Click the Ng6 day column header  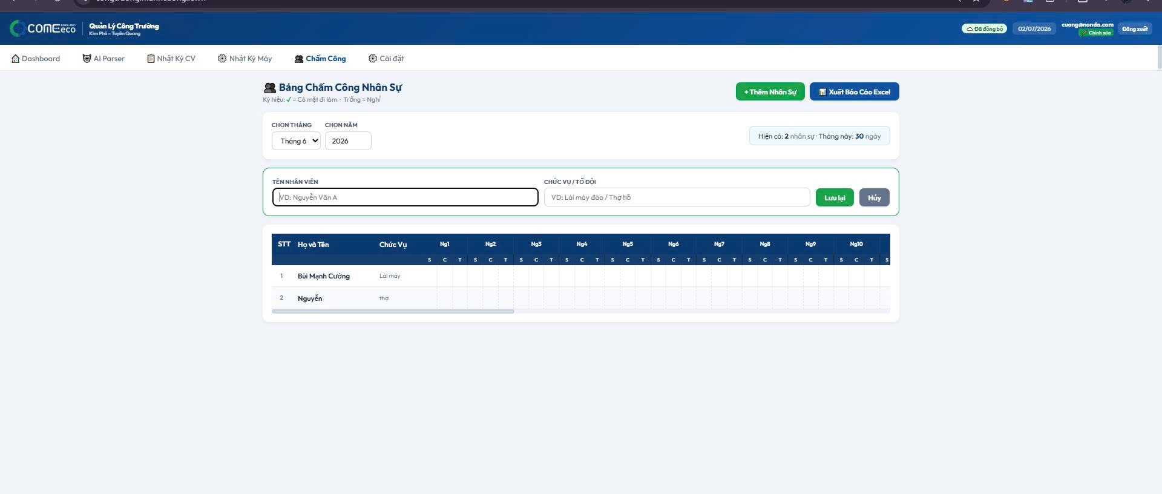click(x=674, y=244)
